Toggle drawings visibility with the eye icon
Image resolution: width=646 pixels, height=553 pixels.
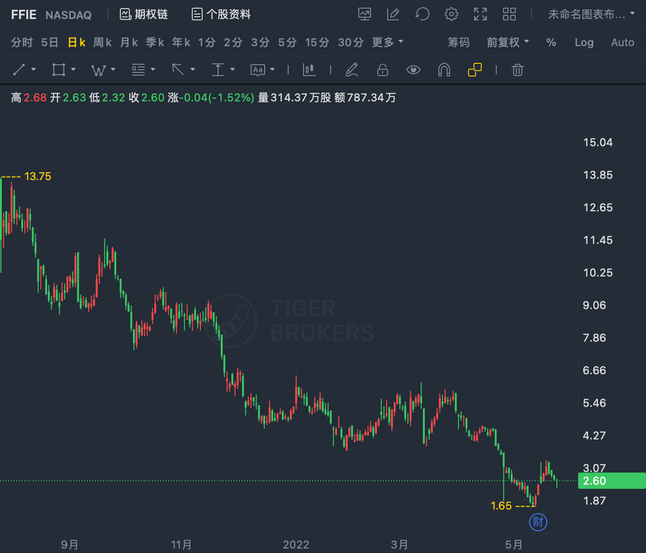coord(413,70)
